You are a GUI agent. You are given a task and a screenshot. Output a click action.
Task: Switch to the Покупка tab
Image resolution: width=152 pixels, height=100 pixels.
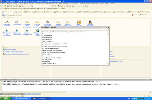click(37, 12)
